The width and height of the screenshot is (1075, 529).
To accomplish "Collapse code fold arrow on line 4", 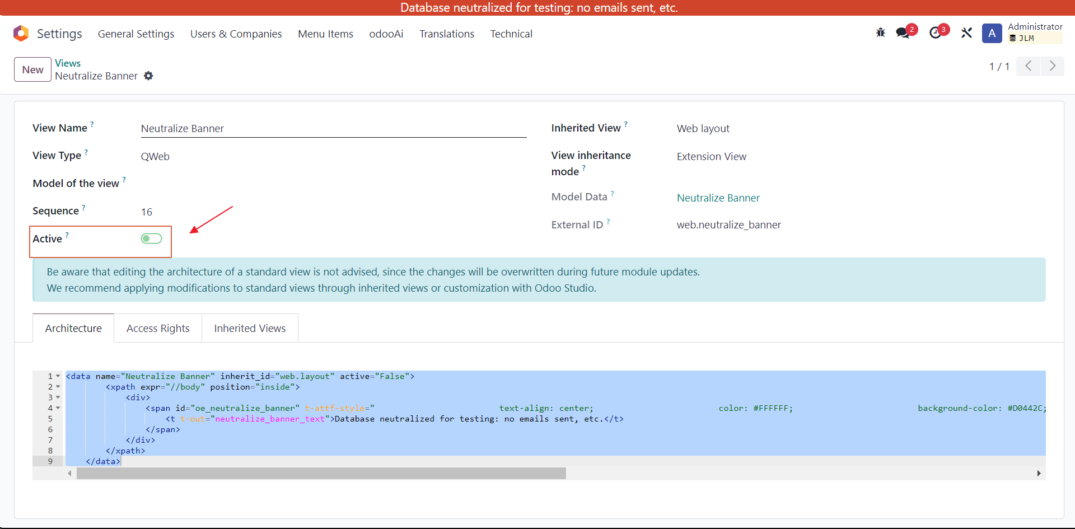I will [58, 408].
